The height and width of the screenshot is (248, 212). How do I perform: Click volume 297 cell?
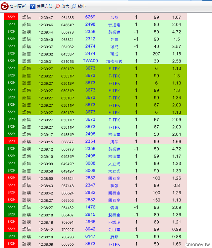point(156,54)
